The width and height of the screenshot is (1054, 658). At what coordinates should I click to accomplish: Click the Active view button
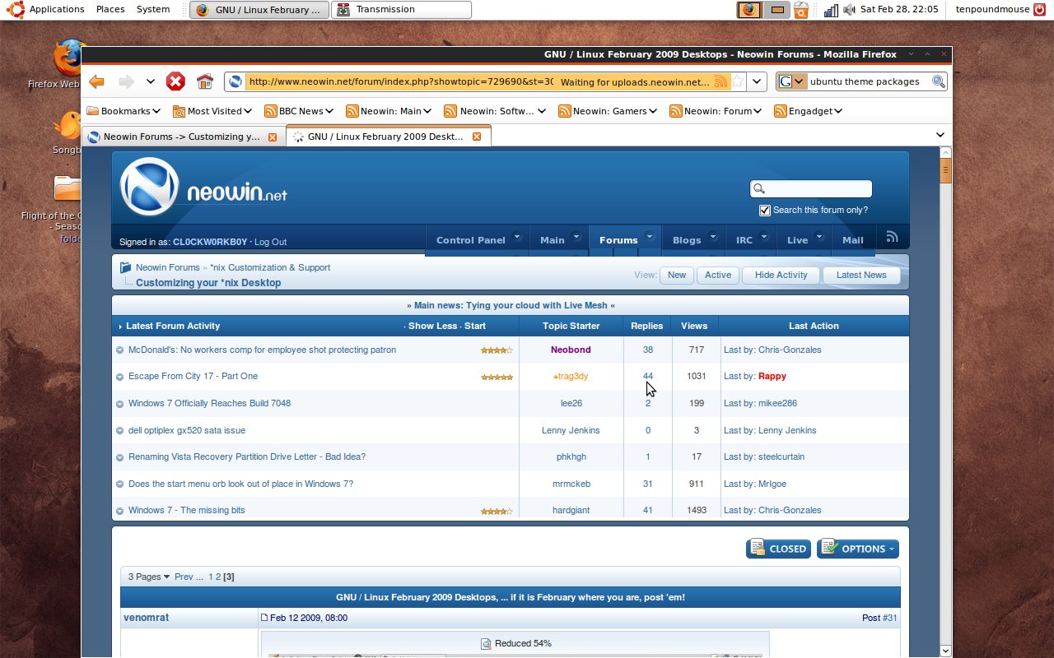[x=718, y=276]
